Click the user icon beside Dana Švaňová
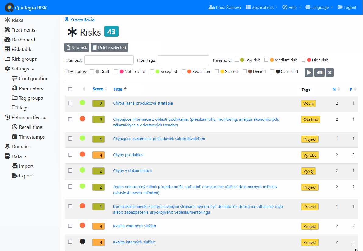Image resolution: width=363 pixels, height=251 pixels. (x=211, y=7)
